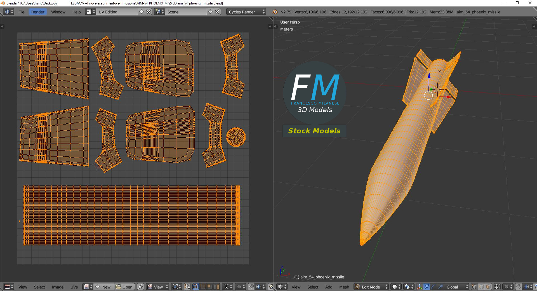
Task: Switch to UV island select mode
Action: pyautogui.click(x=217, y=287)
